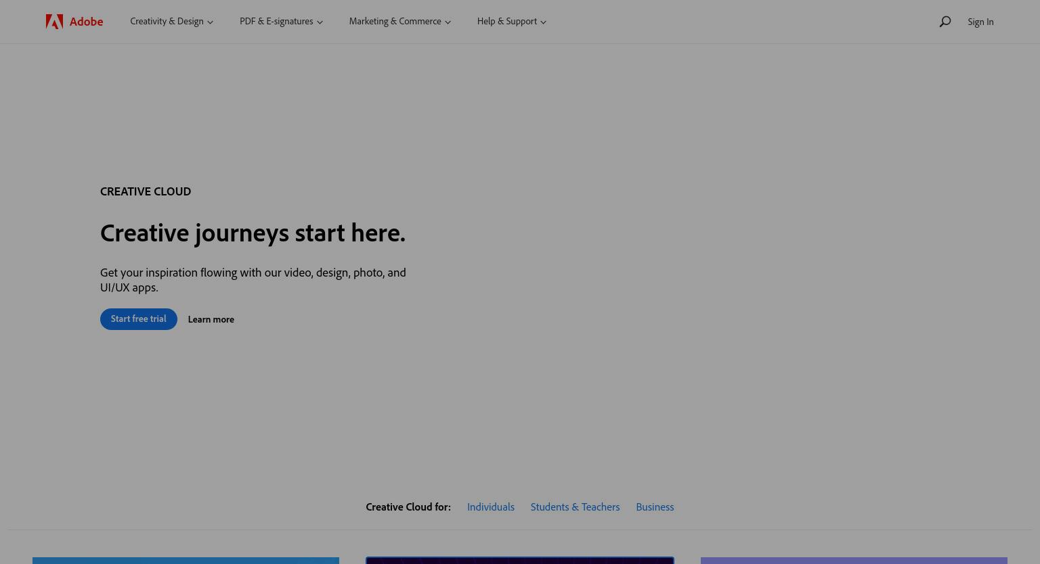Screen dimensions: 1040x564
Task: Click the Creative journeys start here heading
Action: [x=253, y=233]
